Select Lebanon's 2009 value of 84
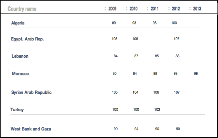 tap(115, 56)
